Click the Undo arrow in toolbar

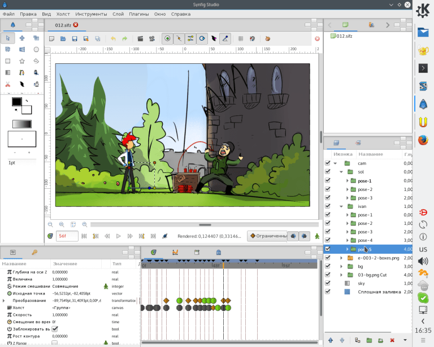(113, 39)
